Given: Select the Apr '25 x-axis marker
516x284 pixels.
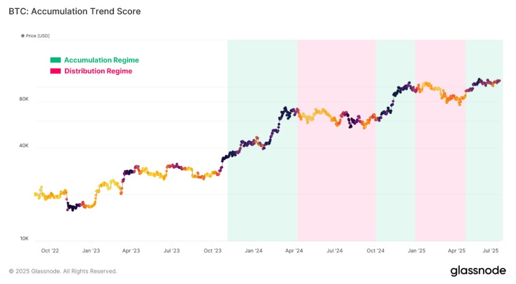Looking at the screenshot, I should [x=456, y=251].
